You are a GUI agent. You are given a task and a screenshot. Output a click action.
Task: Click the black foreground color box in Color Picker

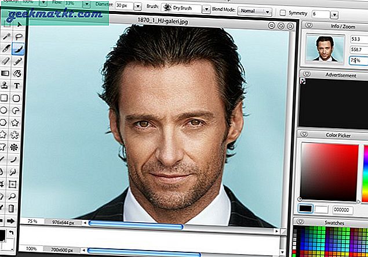click(x=305, y=209)
